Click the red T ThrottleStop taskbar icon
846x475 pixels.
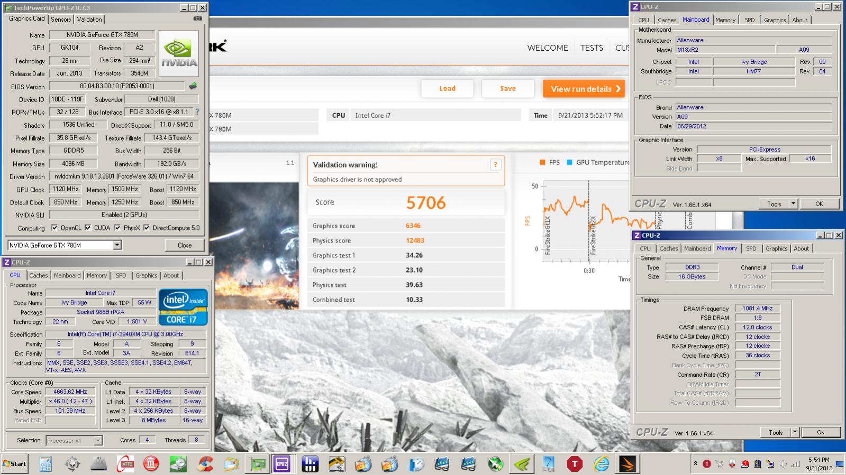575,464
